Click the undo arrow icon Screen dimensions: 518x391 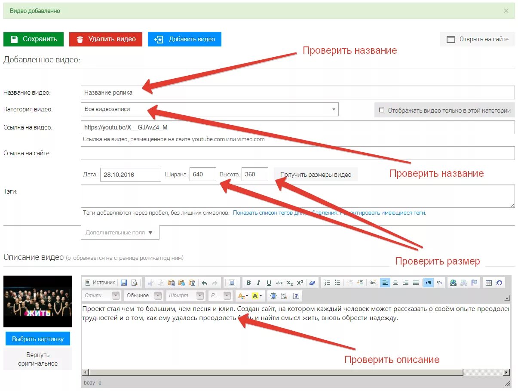pos(204,283)
